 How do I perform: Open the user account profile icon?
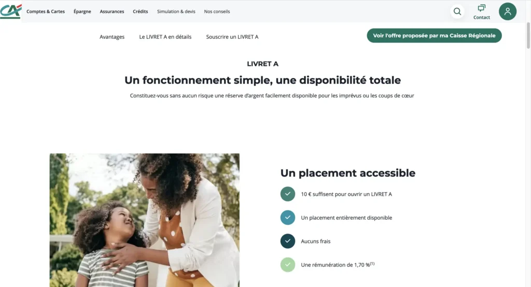coord(507,11)
